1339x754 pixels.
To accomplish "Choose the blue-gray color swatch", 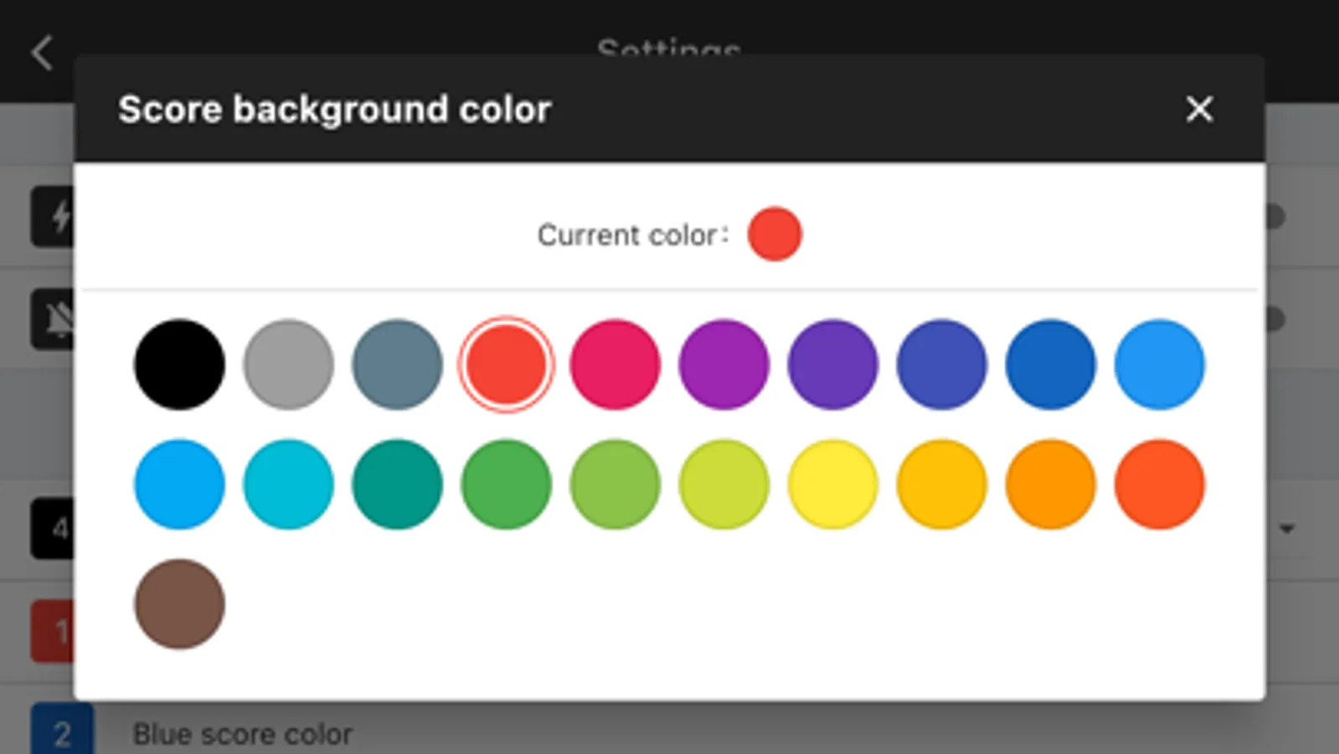I will point(397,364).
